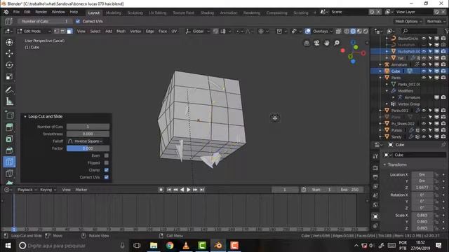Image resolution: width=449 pixels, height=252 pixels.
Task: Select rendered viewport shading
Action: (x=366, y=31)
